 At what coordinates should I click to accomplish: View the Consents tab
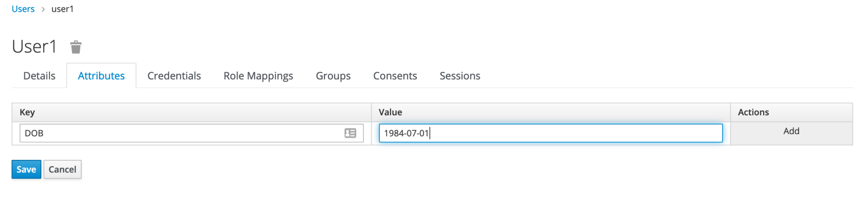coord(395,76)
